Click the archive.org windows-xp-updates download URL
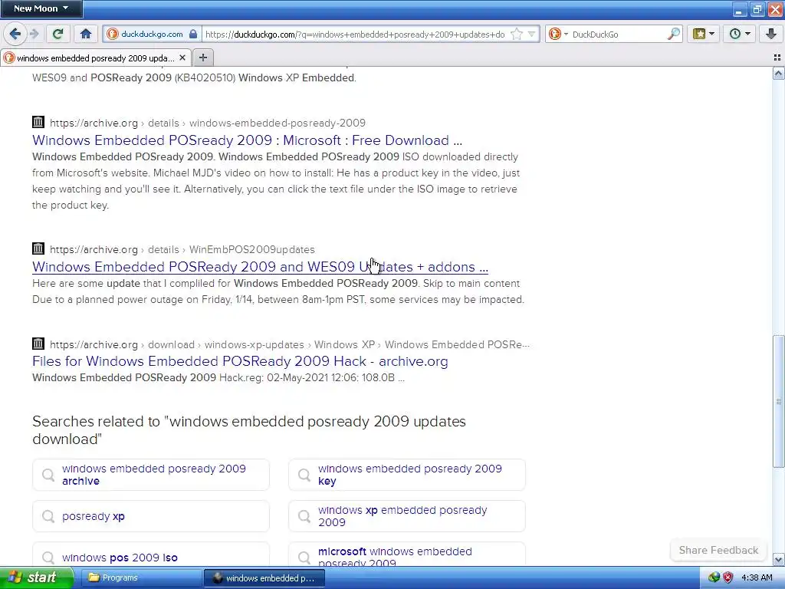Screen dimensions: 785x589 click(289, 345)
